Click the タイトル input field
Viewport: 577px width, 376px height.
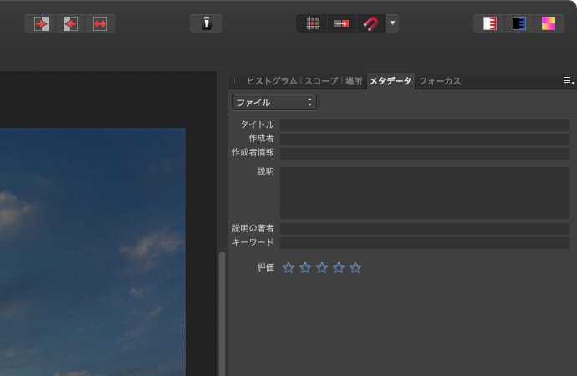pyautogui.click(x=424, y=124)
